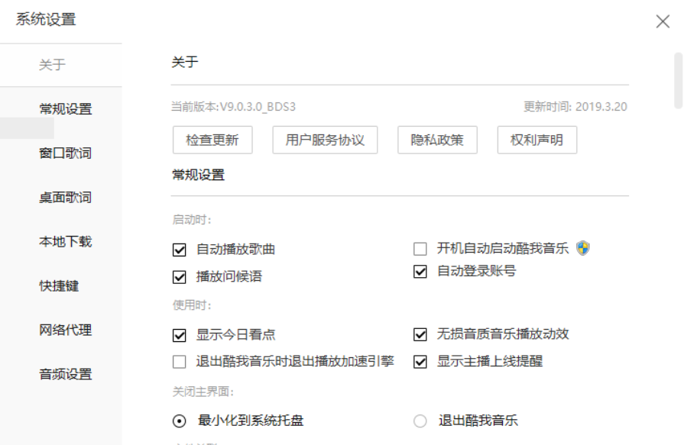Click the vertical scrollbar thumb
The height and width of the screenshot is (445, 684).
679,81
